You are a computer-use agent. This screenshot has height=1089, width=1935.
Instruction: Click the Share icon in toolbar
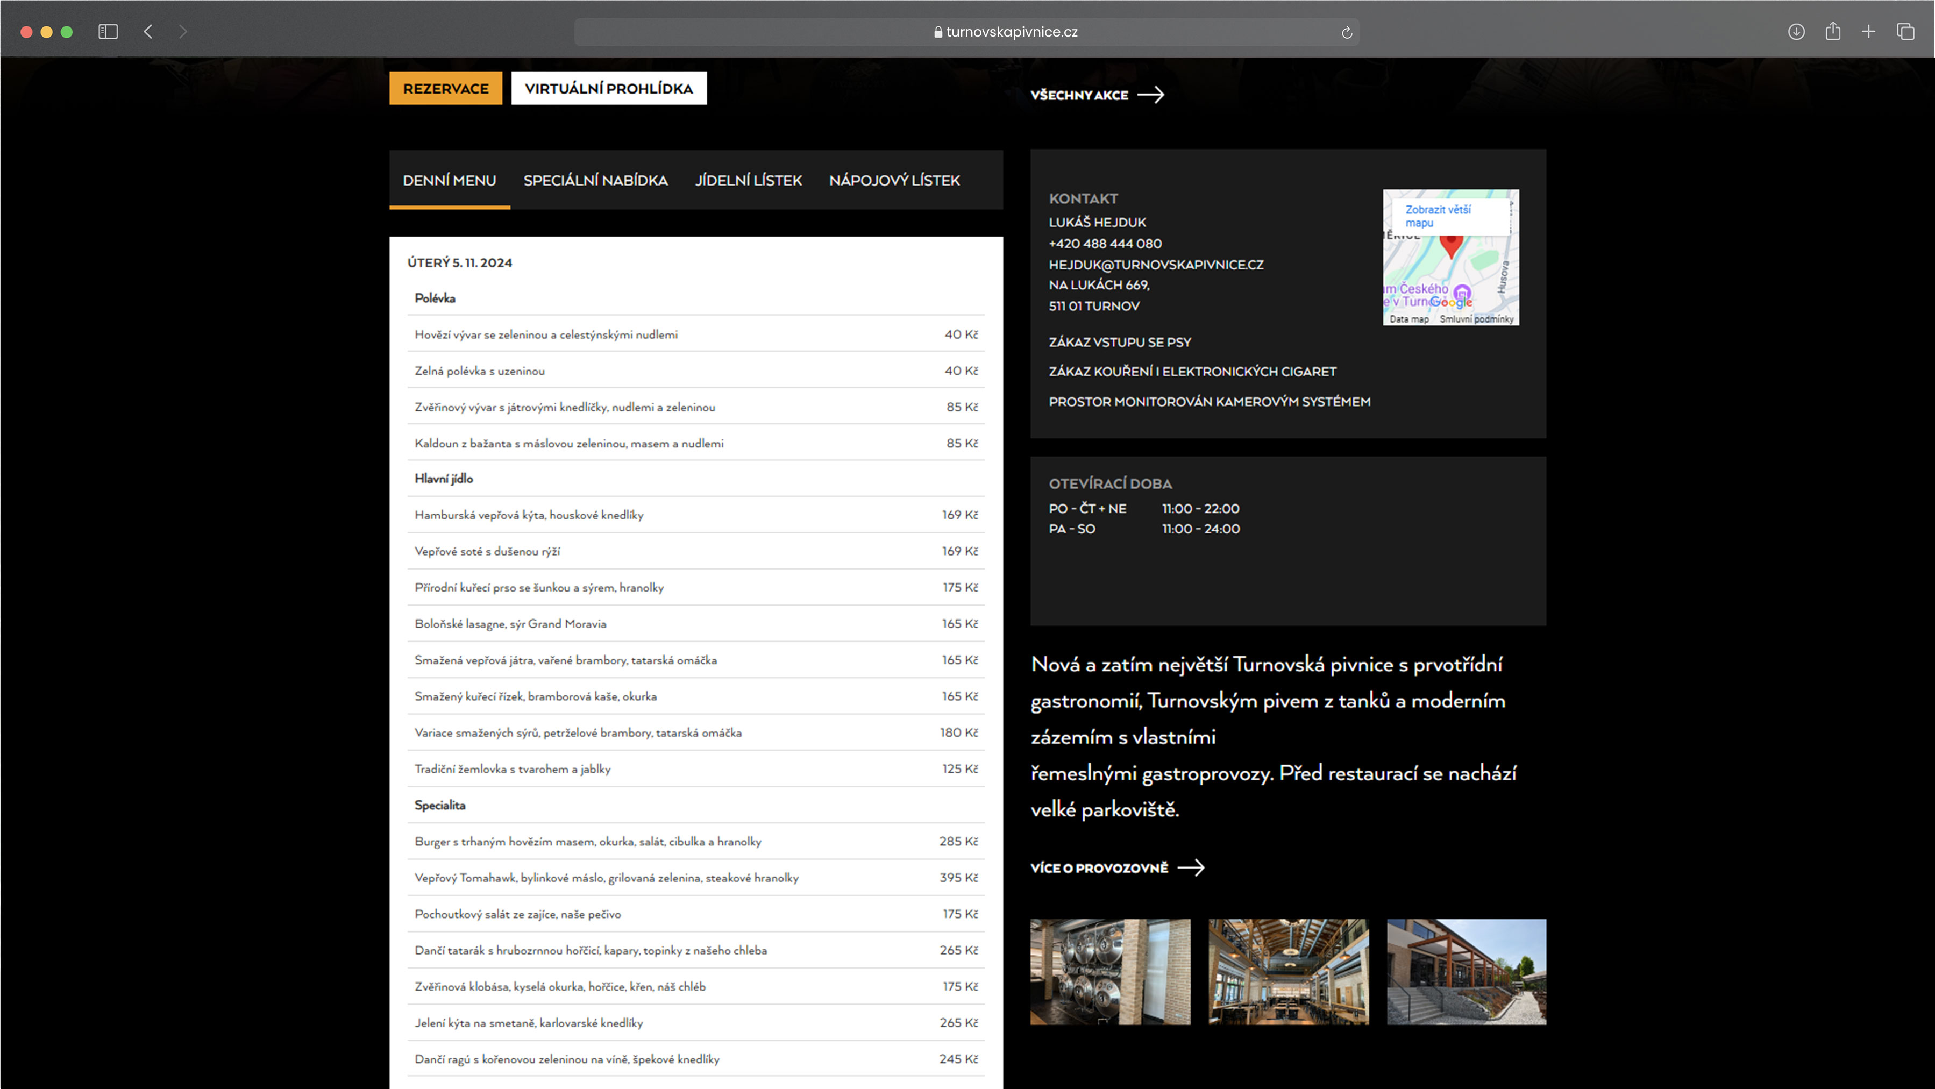[x=1833, y=32]
